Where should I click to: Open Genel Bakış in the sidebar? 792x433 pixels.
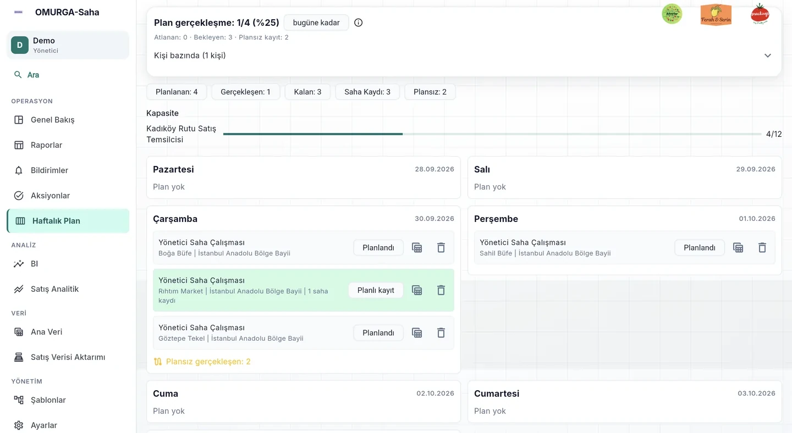68,120
